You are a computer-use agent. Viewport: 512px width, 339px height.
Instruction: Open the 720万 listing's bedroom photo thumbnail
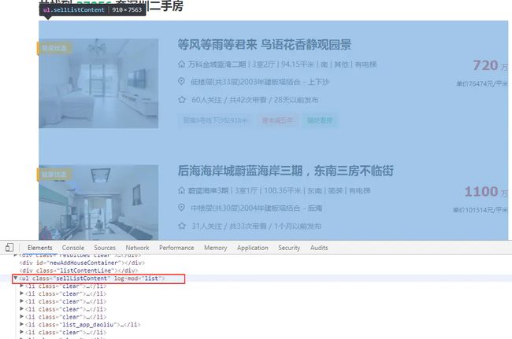(x=98, y=83)
